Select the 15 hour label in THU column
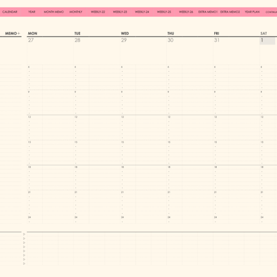This screenshot has width=277, height=277. click(169, 142)
